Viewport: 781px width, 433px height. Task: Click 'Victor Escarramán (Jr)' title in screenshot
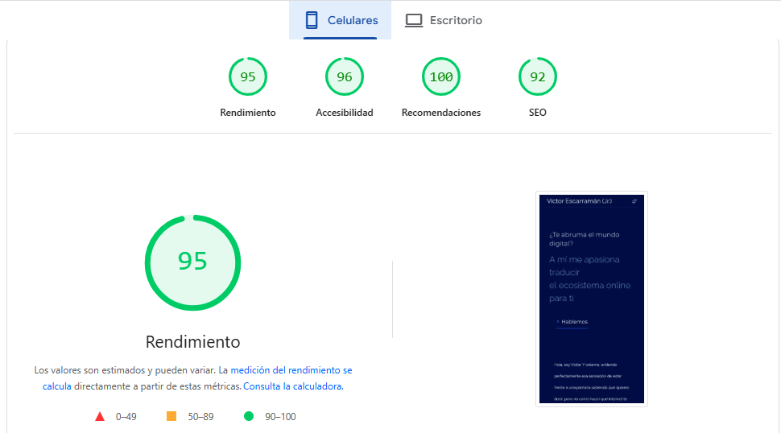[579, 201]
